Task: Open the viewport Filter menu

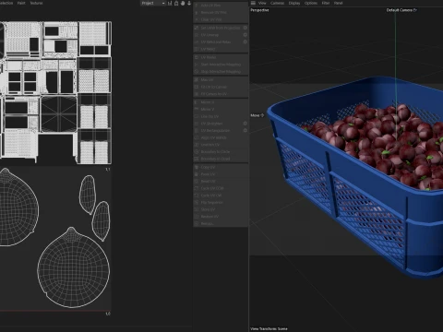Action: pyautogui.click(x=326, y=3)
